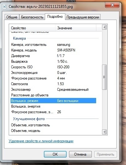126x165 pixels.
Task: Click the JPG file icon in title bar
Action: coord(5,7)
